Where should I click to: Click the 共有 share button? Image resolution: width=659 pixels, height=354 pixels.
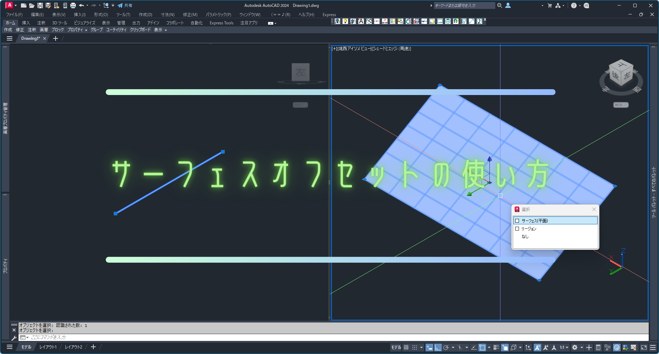125,5
